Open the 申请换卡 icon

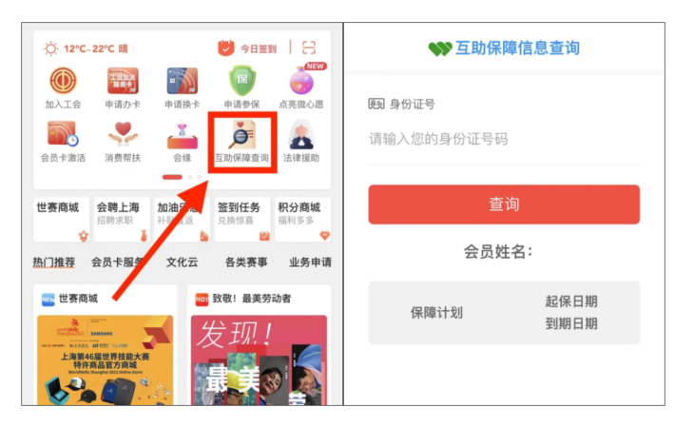pyautogui.click(x=182, y=81)
